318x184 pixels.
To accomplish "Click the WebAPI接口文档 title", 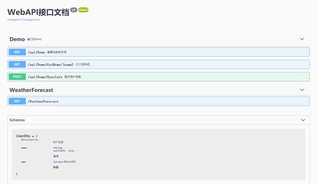I will [38, 12].
